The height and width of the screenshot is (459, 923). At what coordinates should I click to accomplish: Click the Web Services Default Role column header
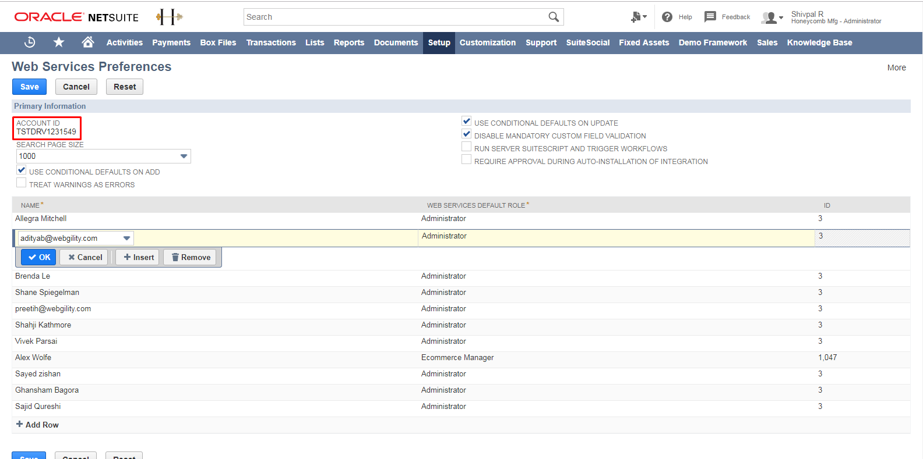[x=478, y=205]
